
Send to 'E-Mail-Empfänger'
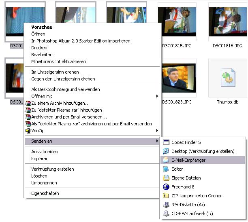coord(203,160)
